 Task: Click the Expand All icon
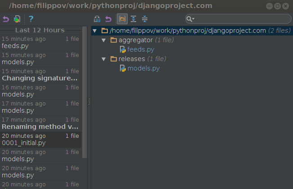coord(133,19)
